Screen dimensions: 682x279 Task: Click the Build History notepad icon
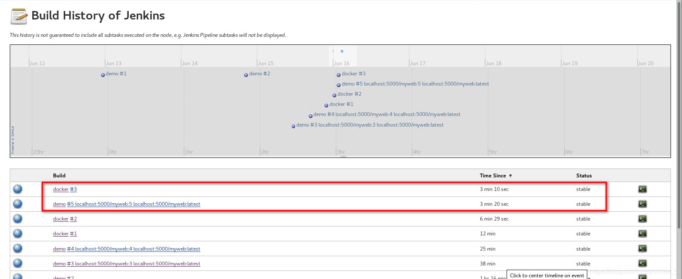pos(19,16)
